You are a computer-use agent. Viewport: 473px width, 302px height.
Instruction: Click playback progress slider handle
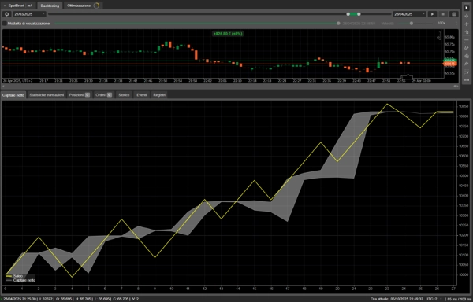(338, 23)
